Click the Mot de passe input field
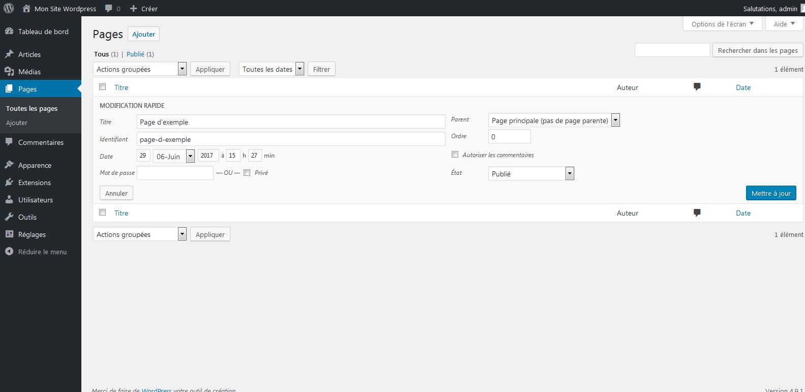The image size is (805, 392). click(175, 173)
